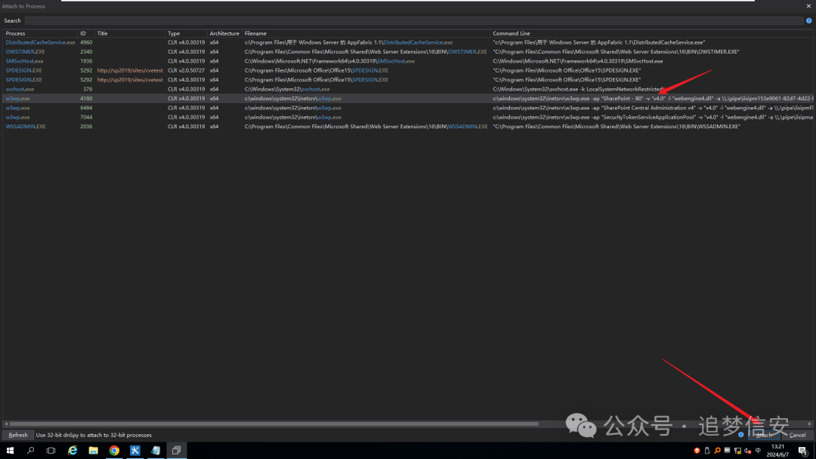Sort by the Filename column header
This screenshot has width=816, height=459.
(366, 33)
